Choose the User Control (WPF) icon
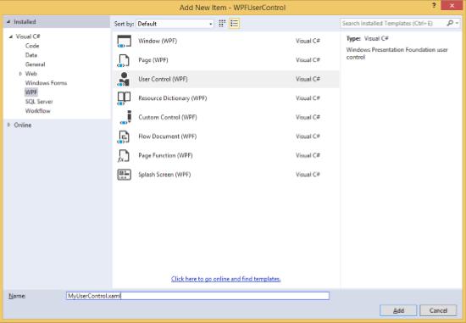The image size is (466, 323). (124, 80)
